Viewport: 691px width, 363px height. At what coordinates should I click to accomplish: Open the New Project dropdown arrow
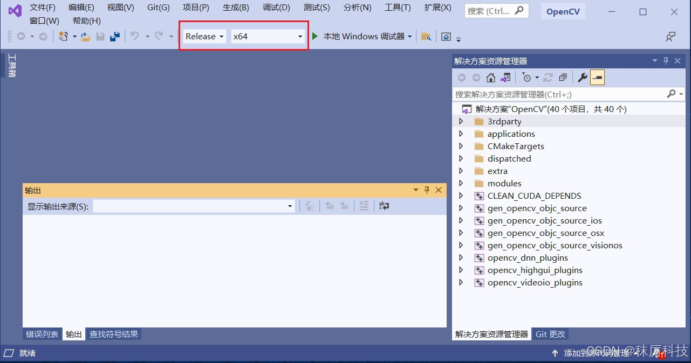[x=74, y=37]
